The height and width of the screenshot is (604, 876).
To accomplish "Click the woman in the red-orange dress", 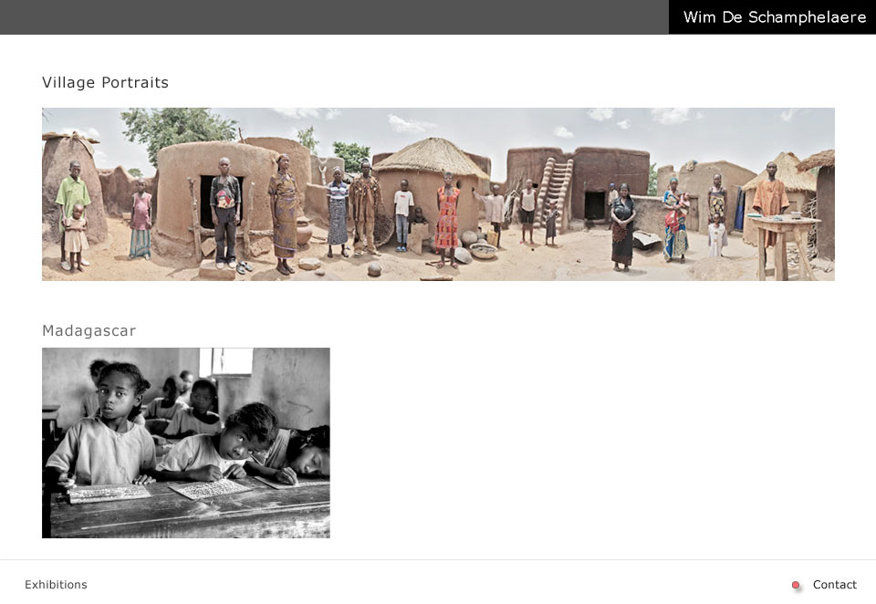I will click(x=447, y=219).
